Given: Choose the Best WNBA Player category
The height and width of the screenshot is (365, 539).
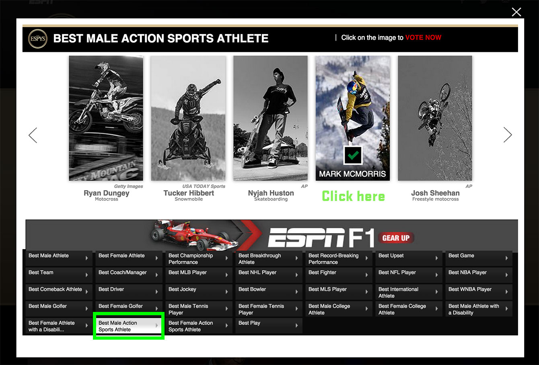Looking at the screenshot, I should tap(479, 292).
